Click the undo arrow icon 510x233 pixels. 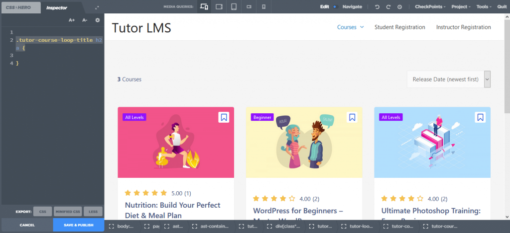click(x=378, y=7)
